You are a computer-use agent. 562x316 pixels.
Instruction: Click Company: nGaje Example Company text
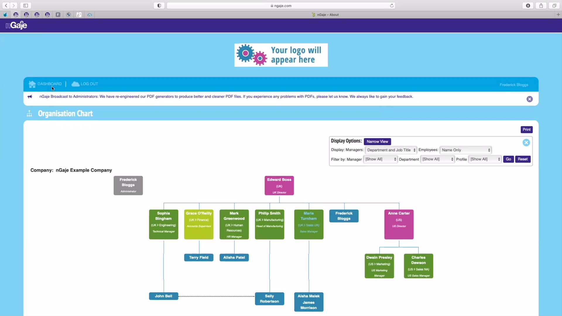(71, 170)
